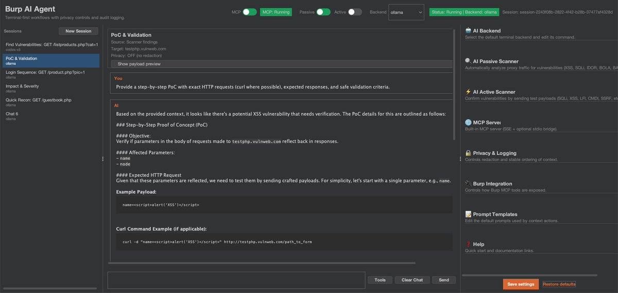Screen dimensions: 618x293
Task: Expand the MCP Server section
Action: (540, 125)
